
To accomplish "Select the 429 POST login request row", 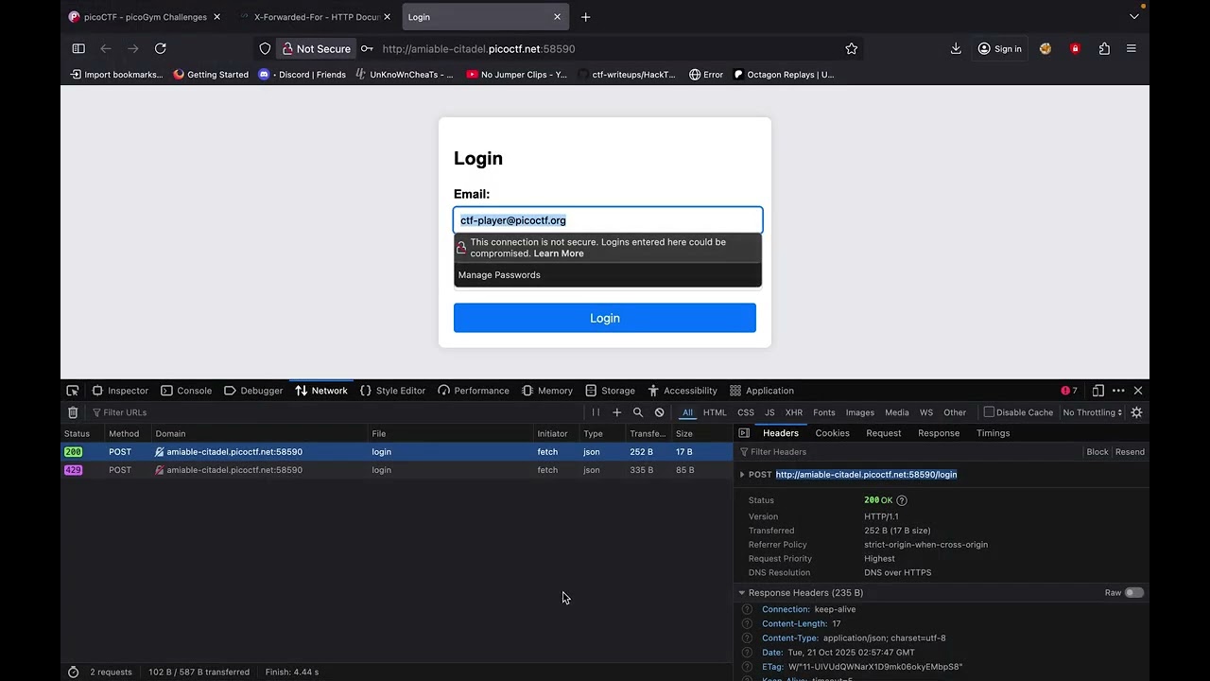I will pos(397,470).
